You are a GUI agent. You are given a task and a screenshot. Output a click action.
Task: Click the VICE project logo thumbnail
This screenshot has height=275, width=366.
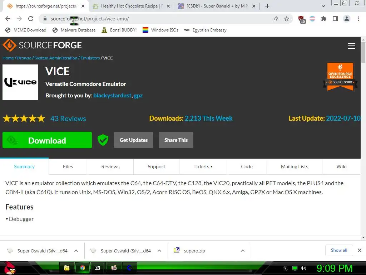(20, 82)
